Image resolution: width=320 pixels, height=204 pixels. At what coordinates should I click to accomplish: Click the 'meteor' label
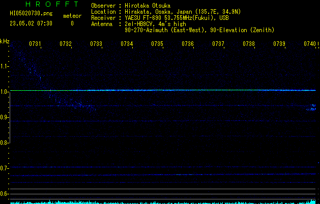click(x=72, y=16)
